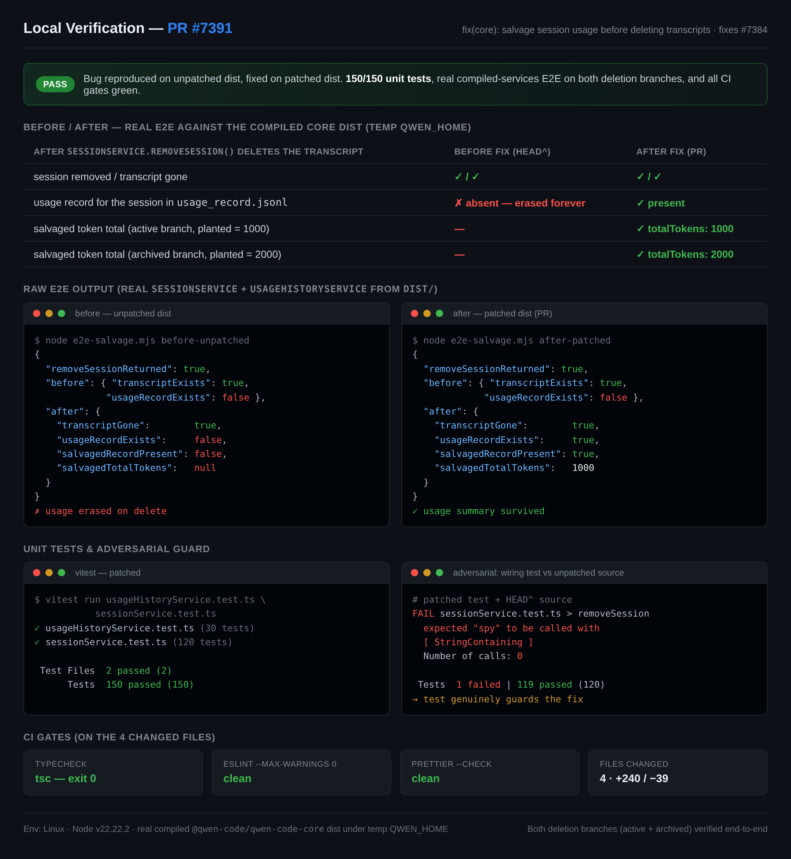Image resolution: width=791 pixels, height=859 pixels.
Task: Click 'usageHistoryService.test.ts (30 tests)' result line
Action: (x=144, y=628)
